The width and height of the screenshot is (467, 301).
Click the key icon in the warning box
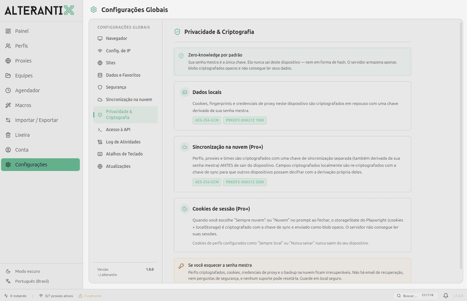pyautogui.click(x=181, y=266)
